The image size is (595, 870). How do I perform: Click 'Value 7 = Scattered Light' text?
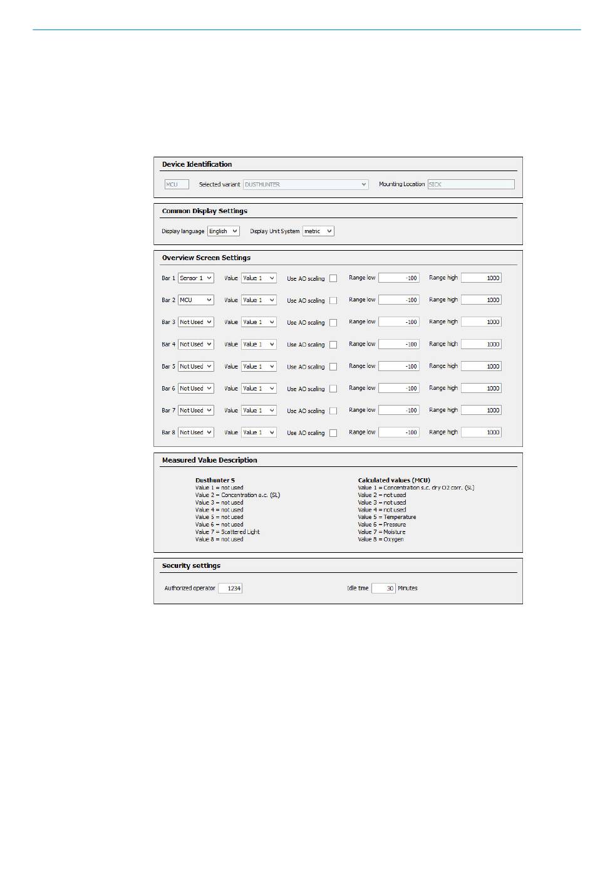click(x=227, y=532)
